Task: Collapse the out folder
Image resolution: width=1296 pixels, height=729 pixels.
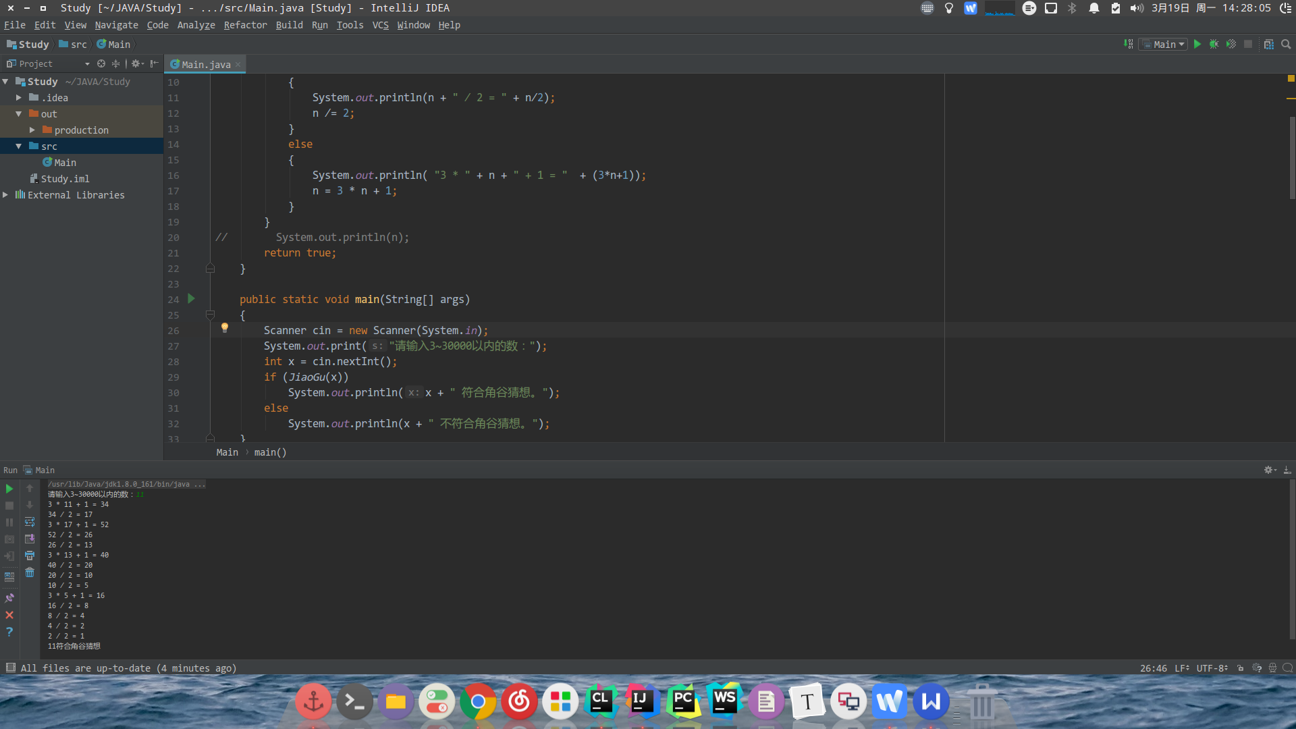Action: click(19, 114)
